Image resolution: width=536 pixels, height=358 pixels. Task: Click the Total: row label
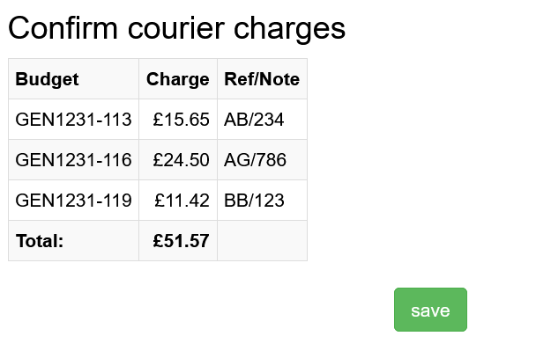click(x=40, y=241)
